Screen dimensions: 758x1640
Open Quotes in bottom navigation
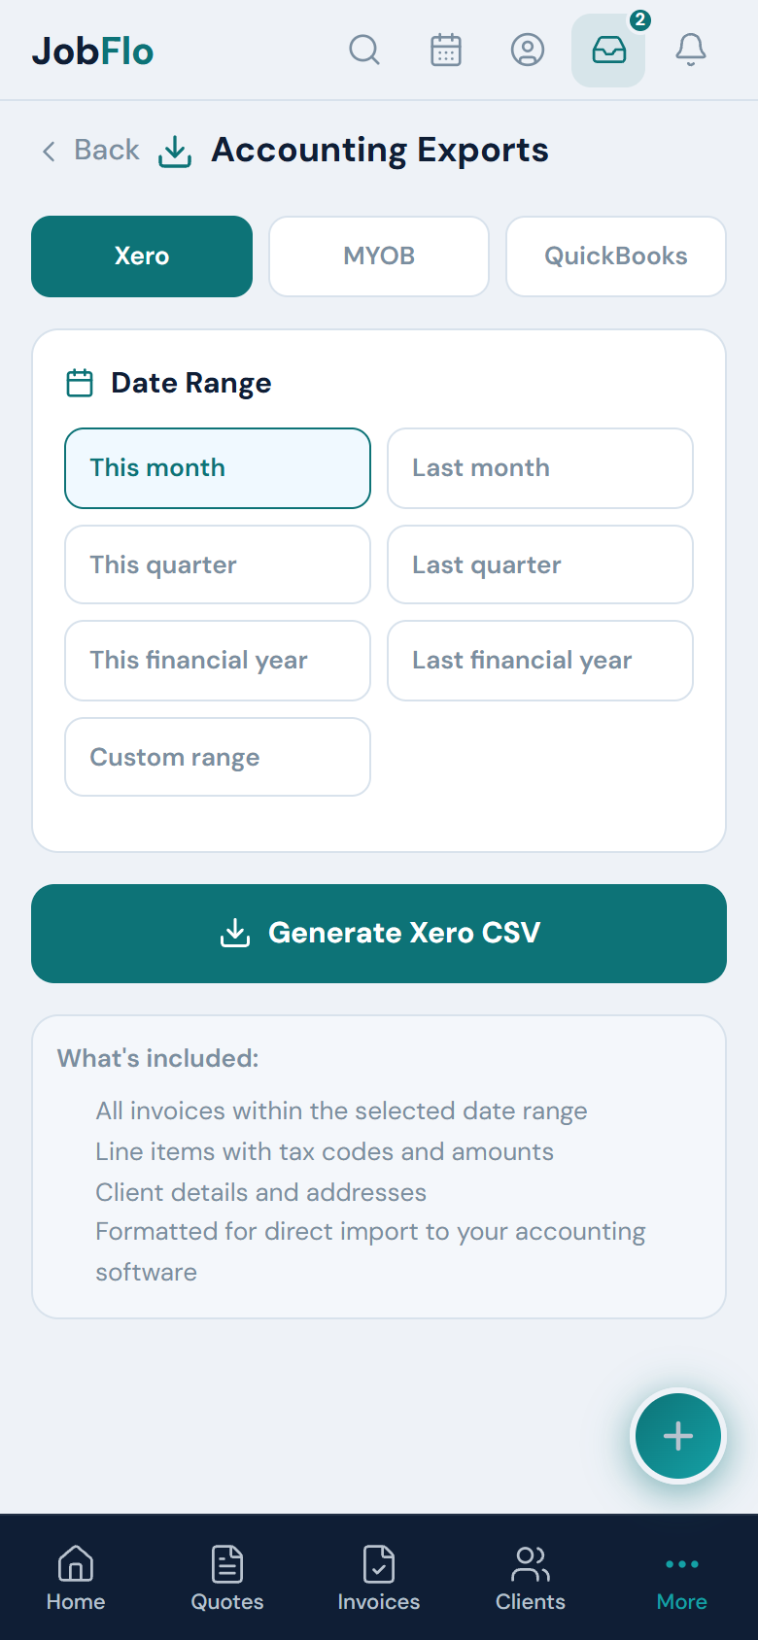(227, 1578)
